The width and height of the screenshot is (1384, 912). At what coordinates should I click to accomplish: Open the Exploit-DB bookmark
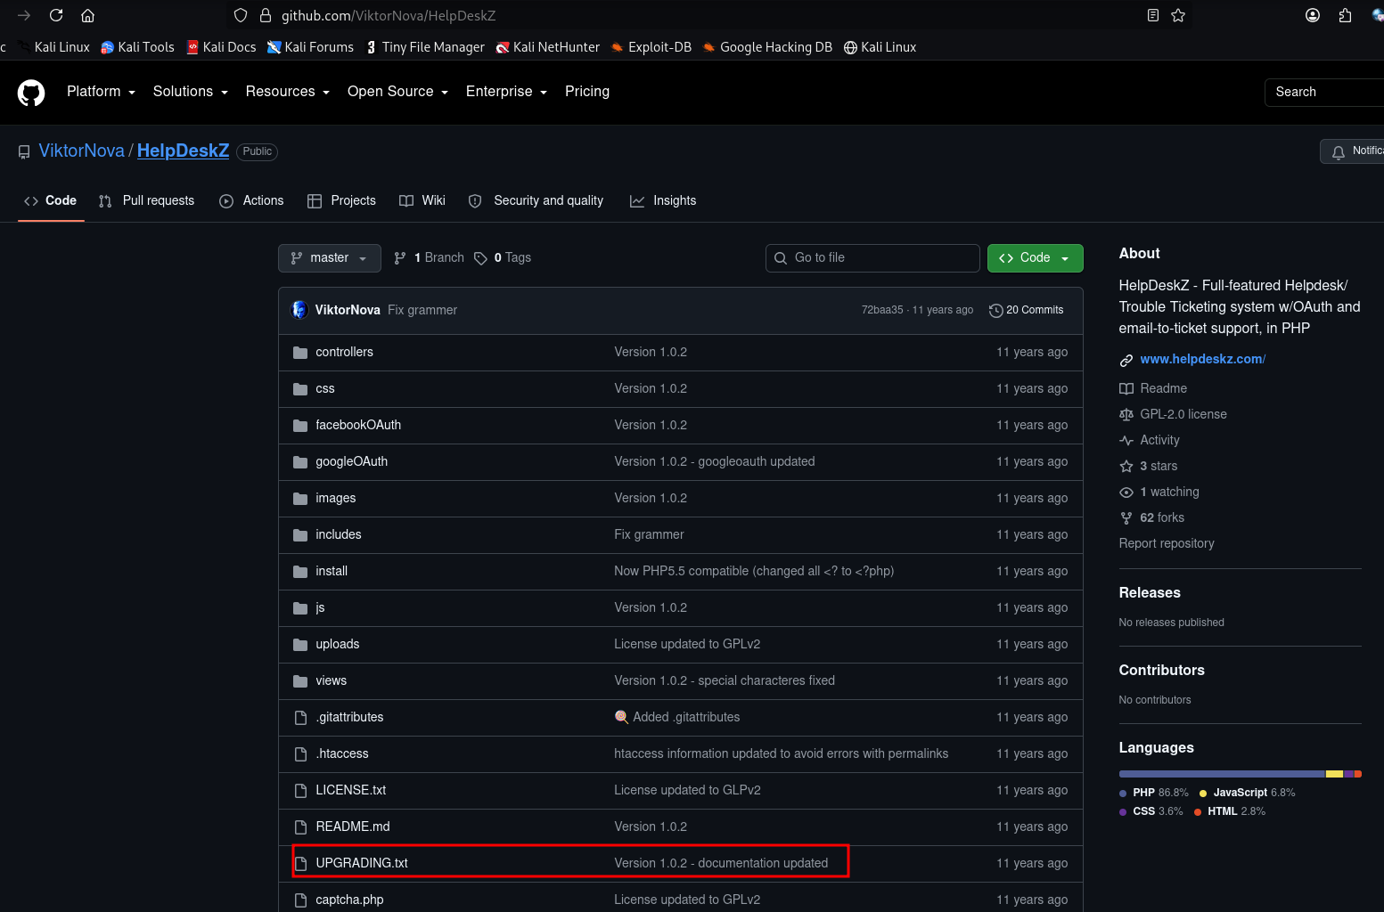(651, 47)
